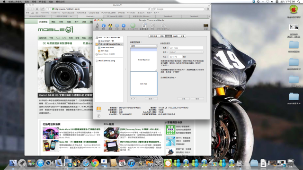
Task: Click the help question mark button
Action: (99, 116)
